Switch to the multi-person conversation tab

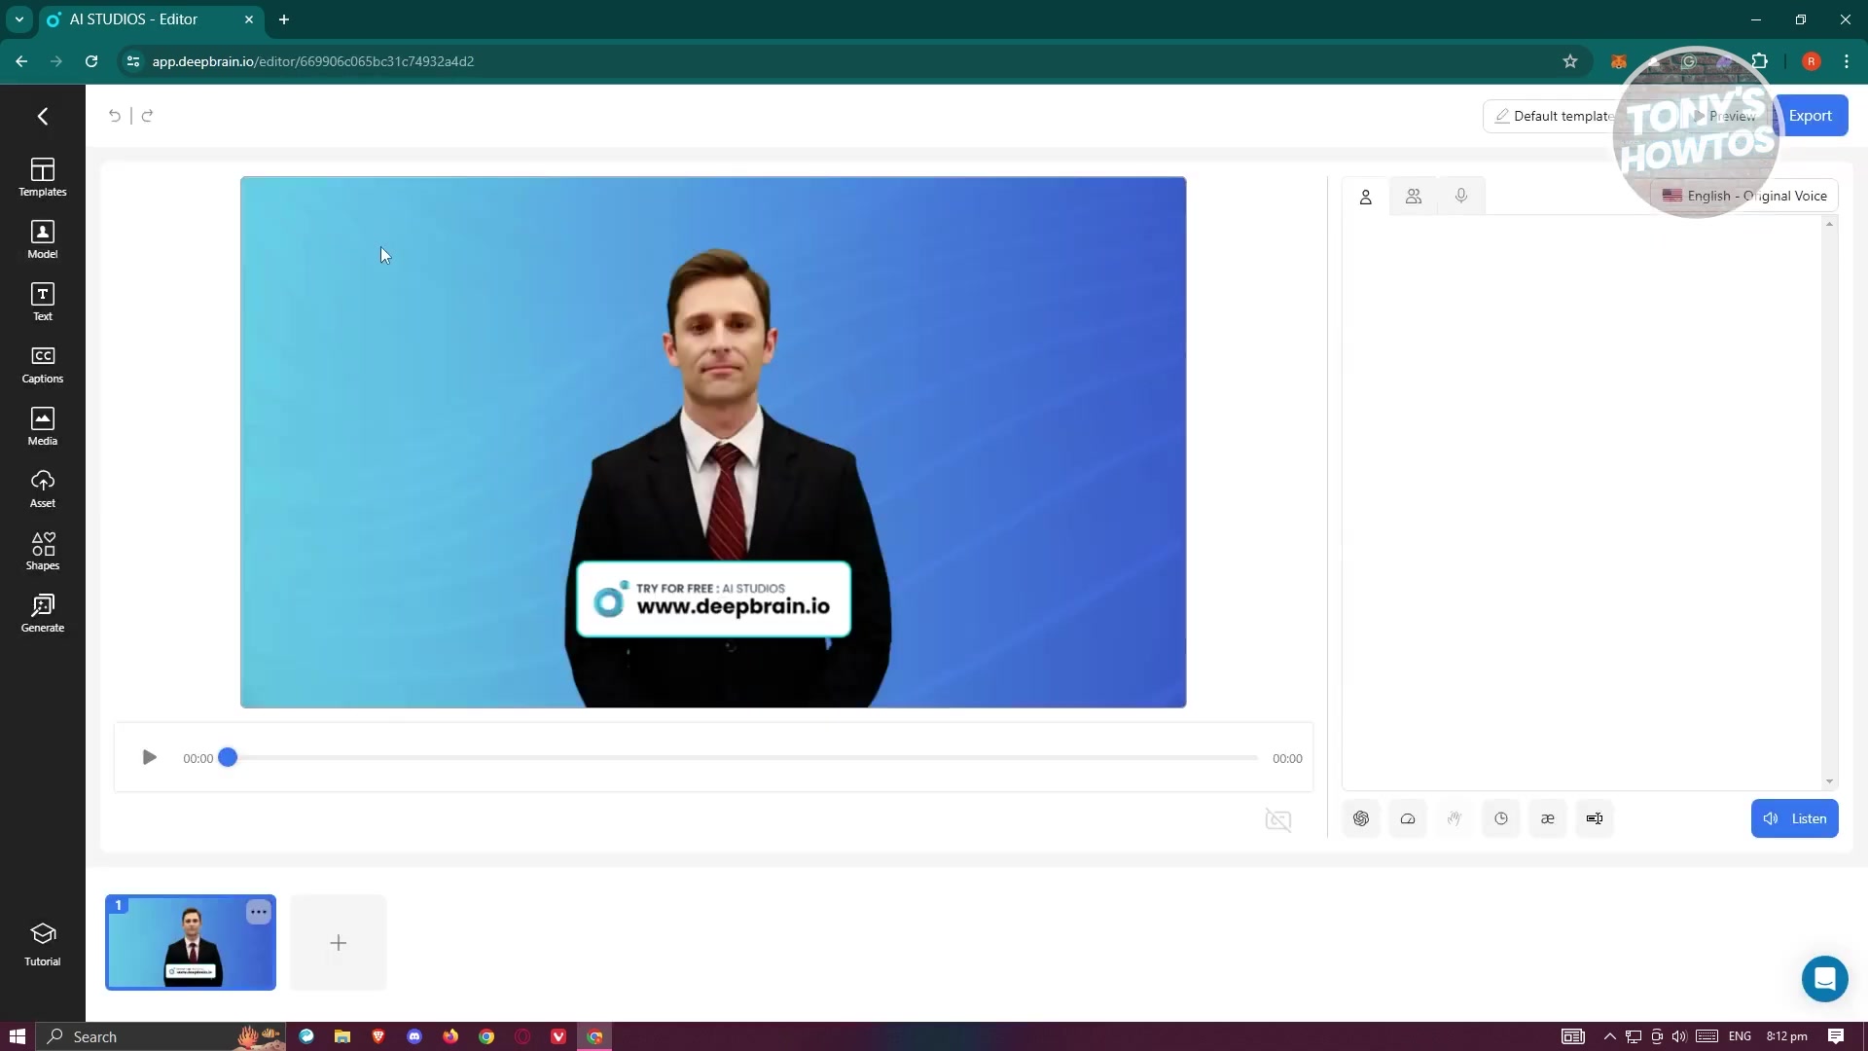1414,197
